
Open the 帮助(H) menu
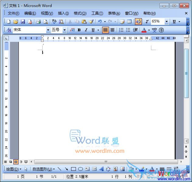pyautogui.click(x=149, y=13)
